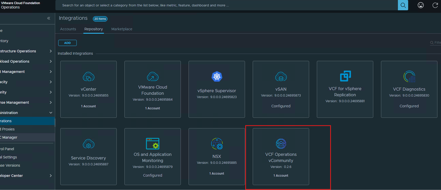Open the smiley feedback icon
This screenshot has width=441, height=190.
pos(421,5)
